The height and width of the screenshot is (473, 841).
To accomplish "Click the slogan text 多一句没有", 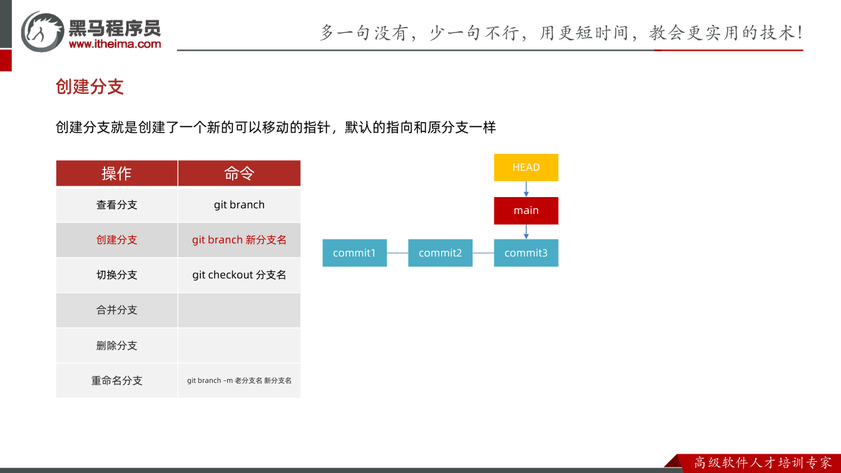I will click(561, 33).
